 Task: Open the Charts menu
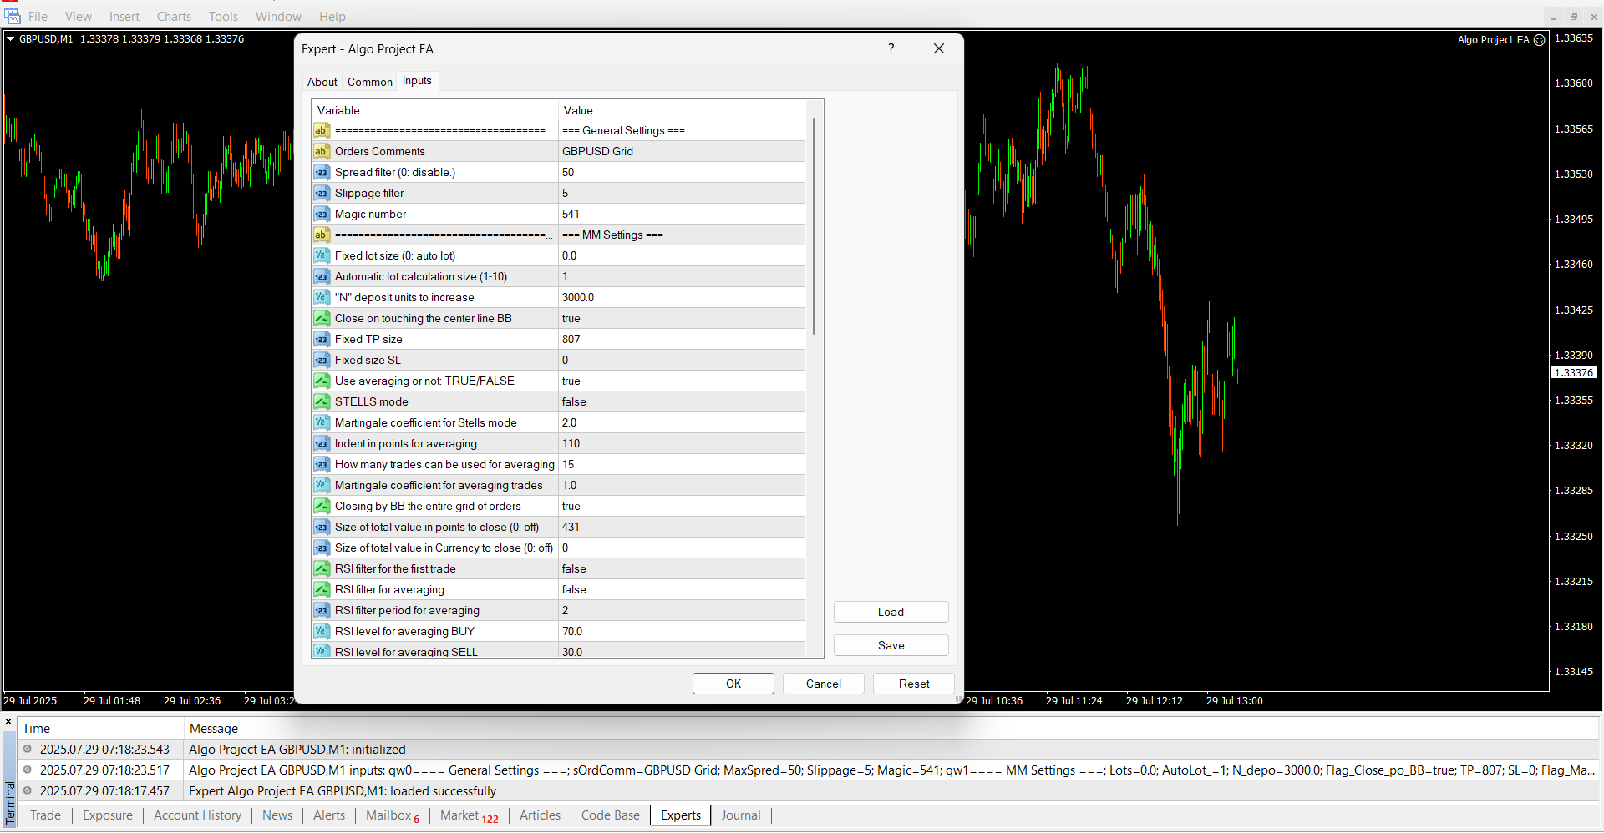[174, 17]
